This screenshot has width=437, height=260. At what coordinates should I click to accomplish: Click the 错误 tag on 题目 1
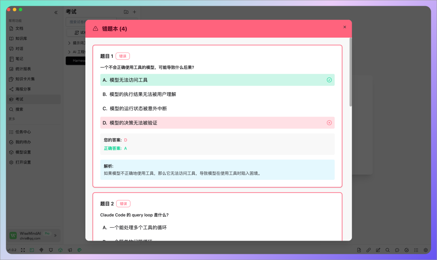point(123,56)
